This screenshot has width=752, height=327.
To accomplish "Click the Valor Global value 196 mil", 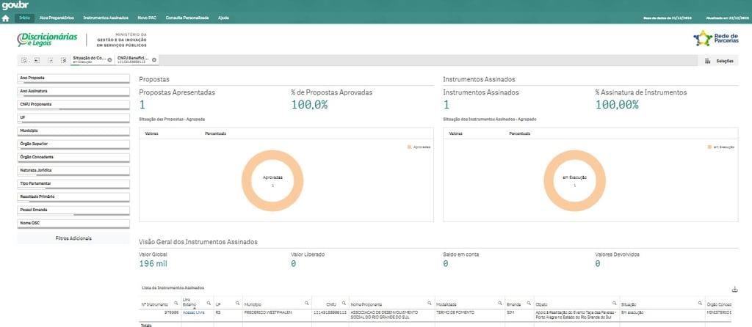I will [x=153, y=263].
